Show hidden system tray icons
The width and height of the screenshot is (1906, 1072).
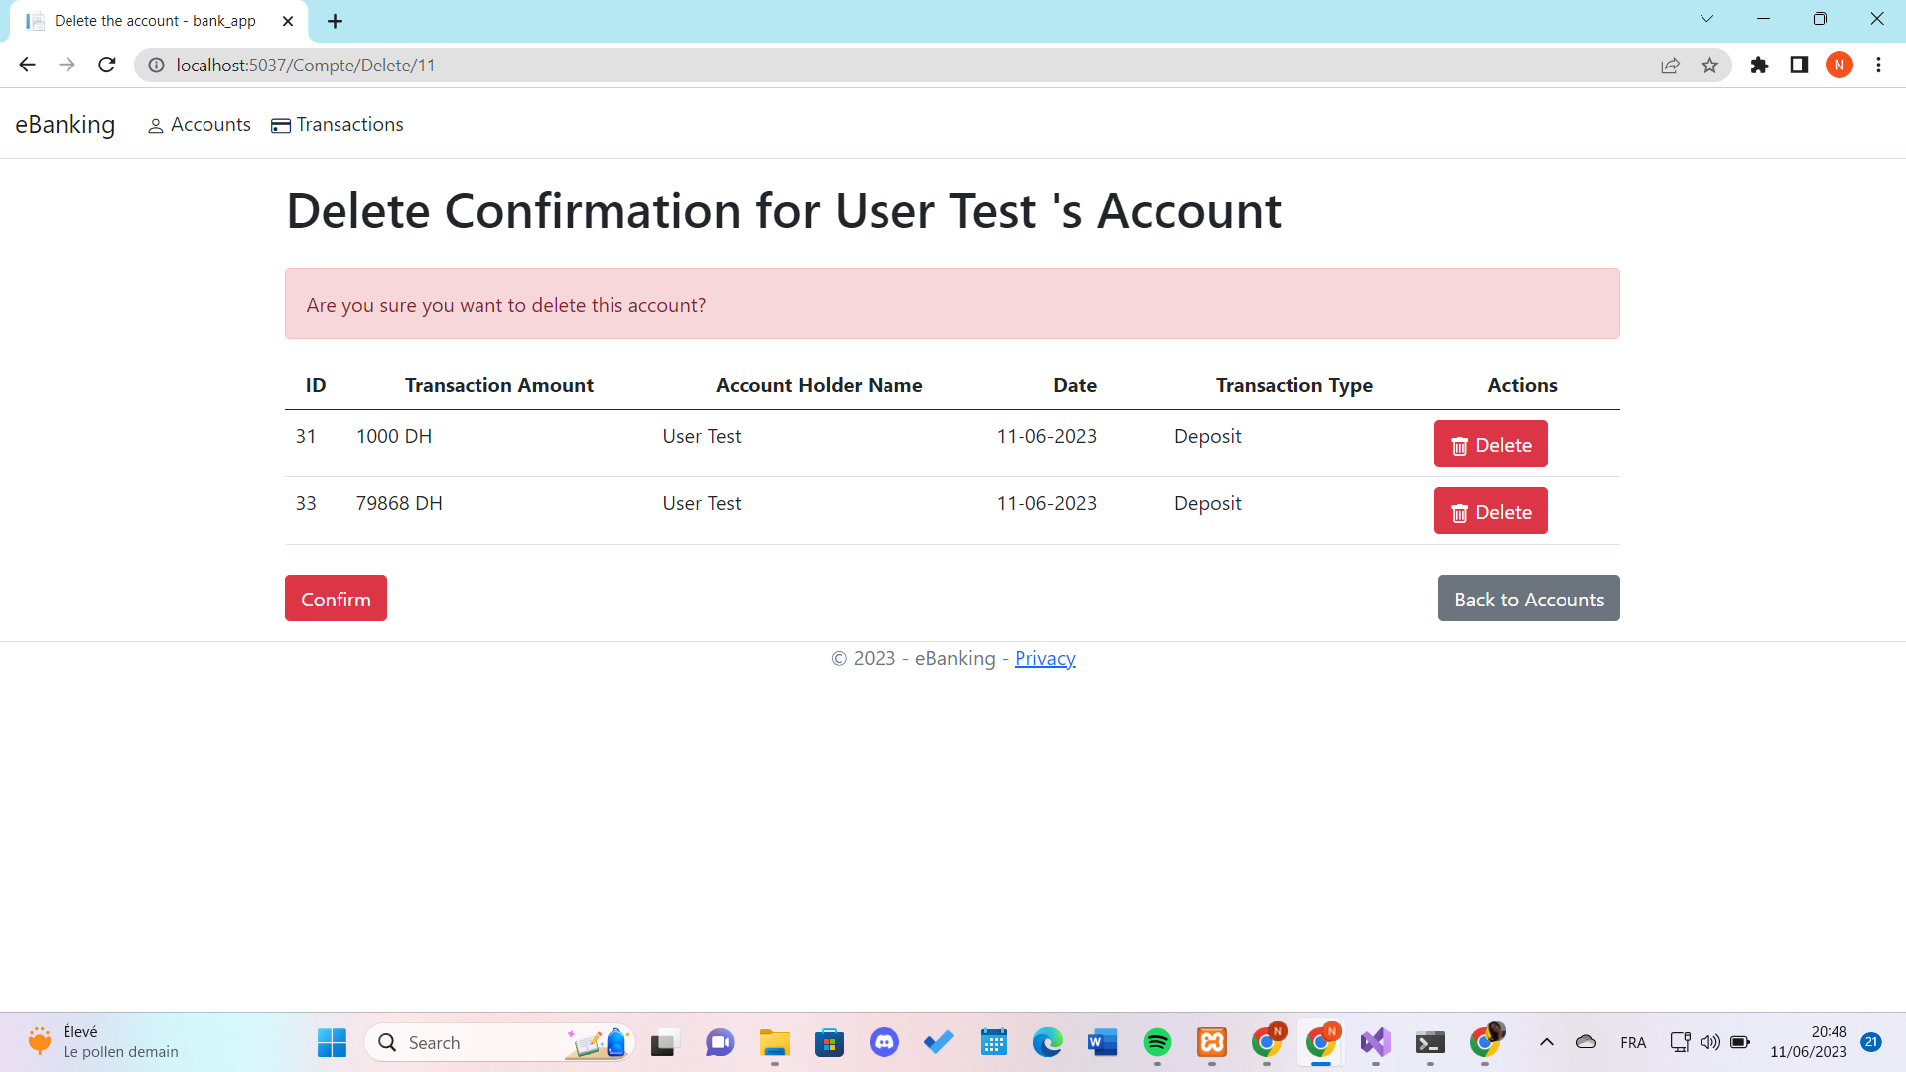tap(1546, 1042)
